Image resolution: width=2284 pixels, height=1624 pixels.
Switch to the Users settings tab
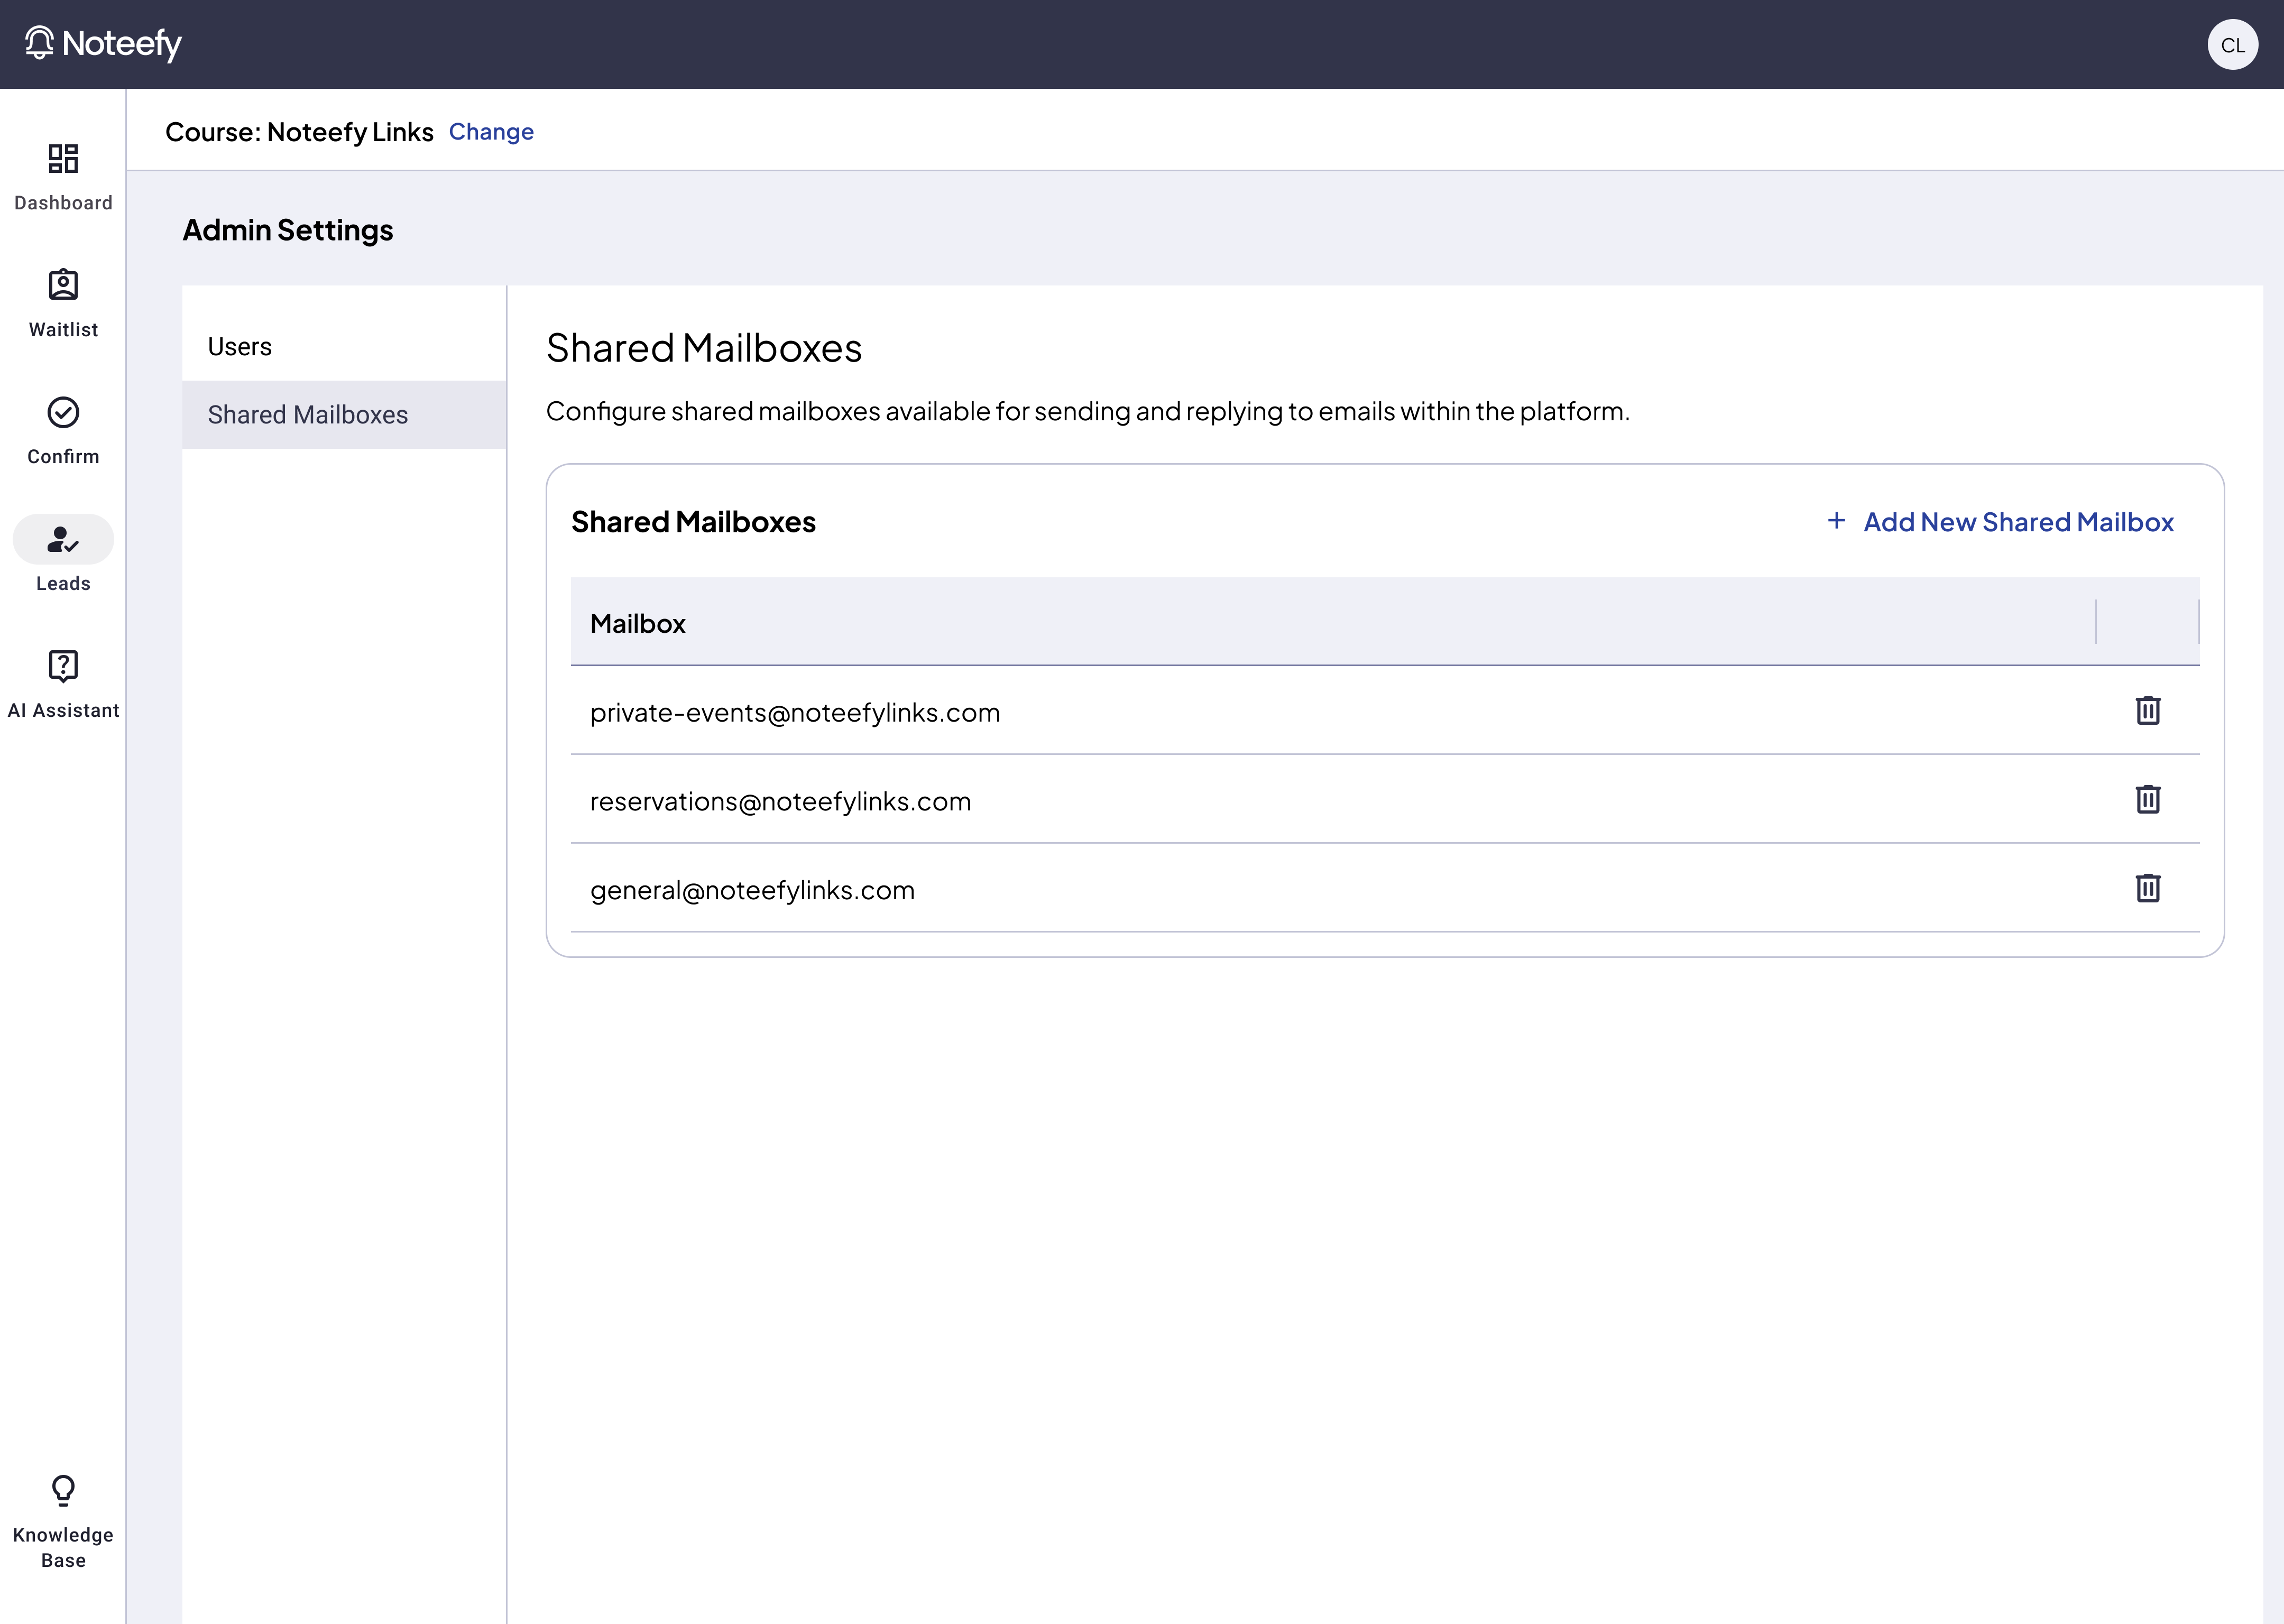(x=240, y=347)
